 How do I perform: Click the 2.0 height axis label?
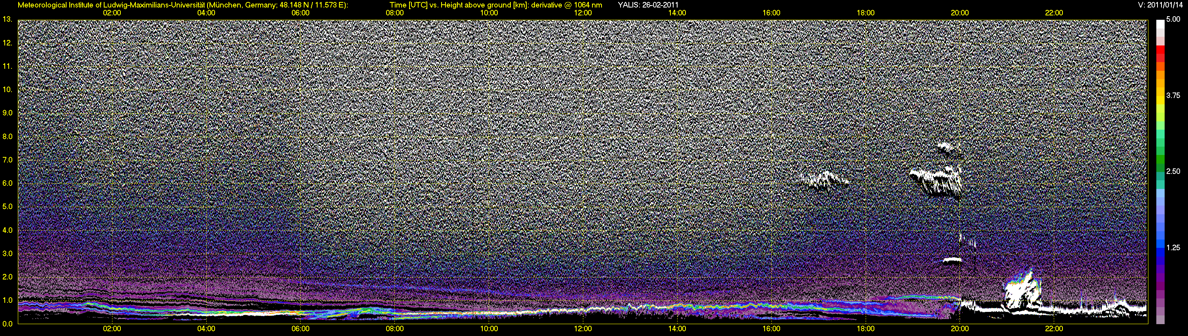point(8,277)
